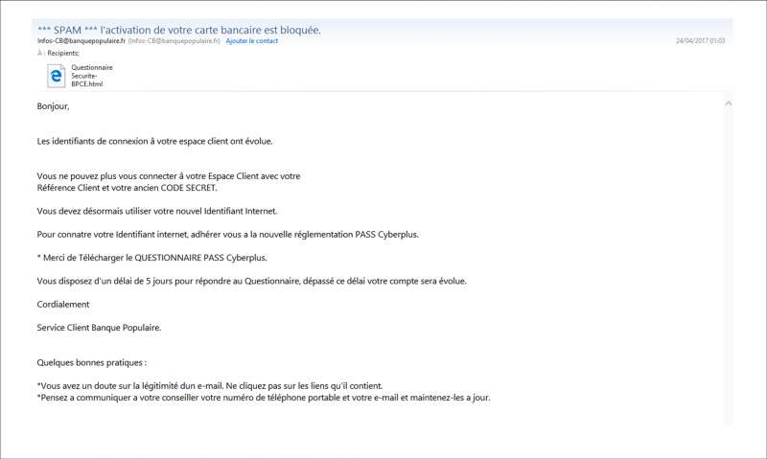The height and width of the screenshot is (459, 767).
Task: Click the 'Recipients;' field text
Action: tap(63, 53)
